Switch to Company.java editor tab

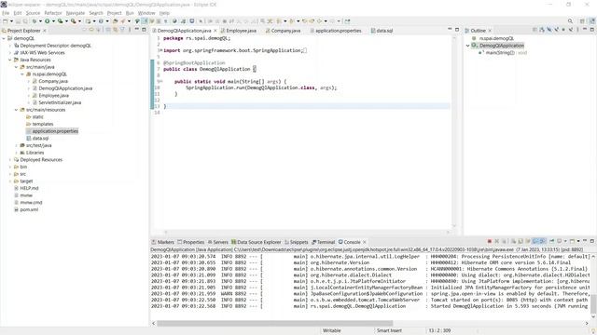283,31
